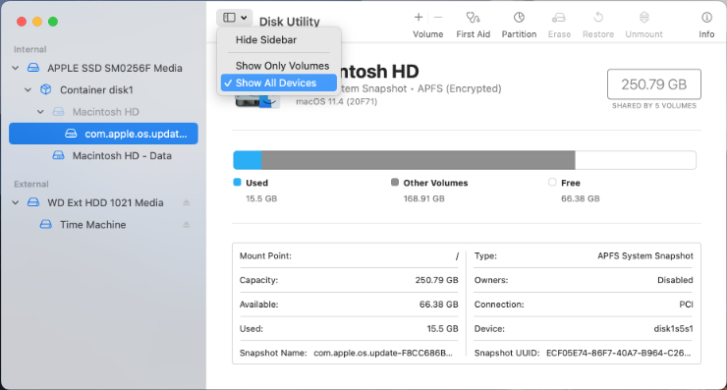
Task: Click the Erase drive icon
Action: pyautogui.click(x=559, y=18)
